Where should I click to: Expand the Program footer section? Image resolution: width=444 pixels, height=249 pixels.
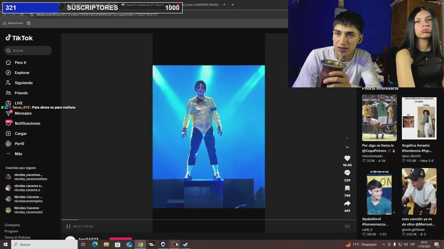click(x=11, y=231)
